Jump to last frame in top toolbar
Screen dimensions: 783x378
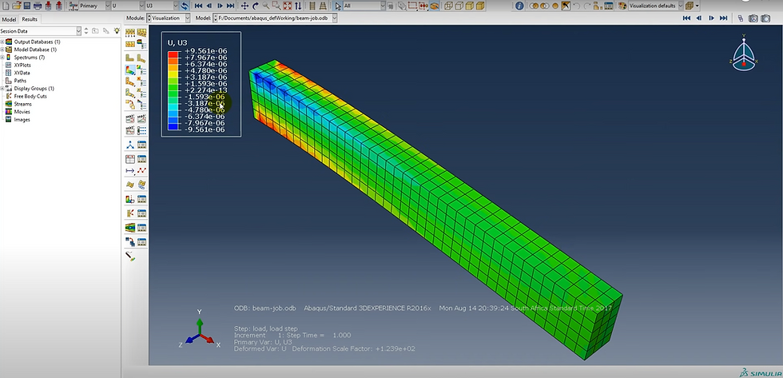(x=230, y=6)
